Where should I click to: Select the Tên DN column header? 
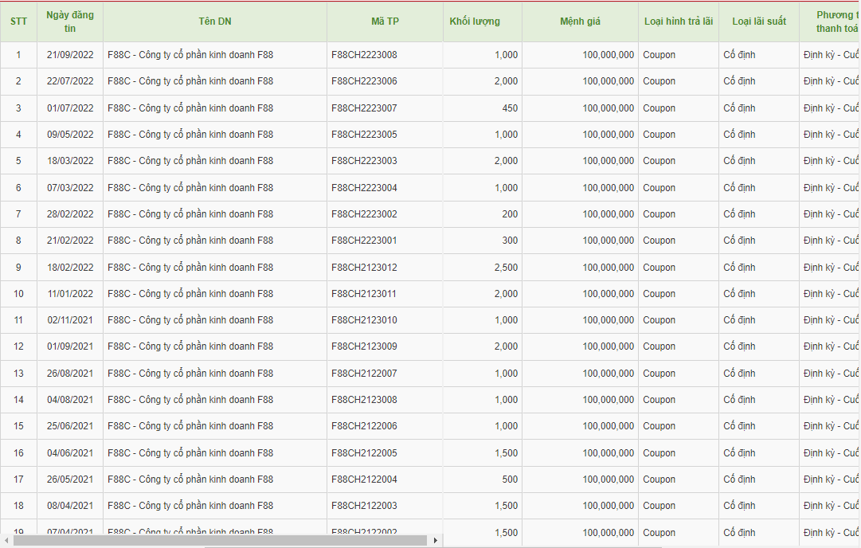click(214, 22)
